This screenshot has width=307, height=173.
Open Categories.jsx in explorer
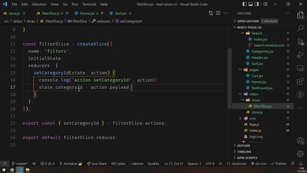click(x=262, y=51)
